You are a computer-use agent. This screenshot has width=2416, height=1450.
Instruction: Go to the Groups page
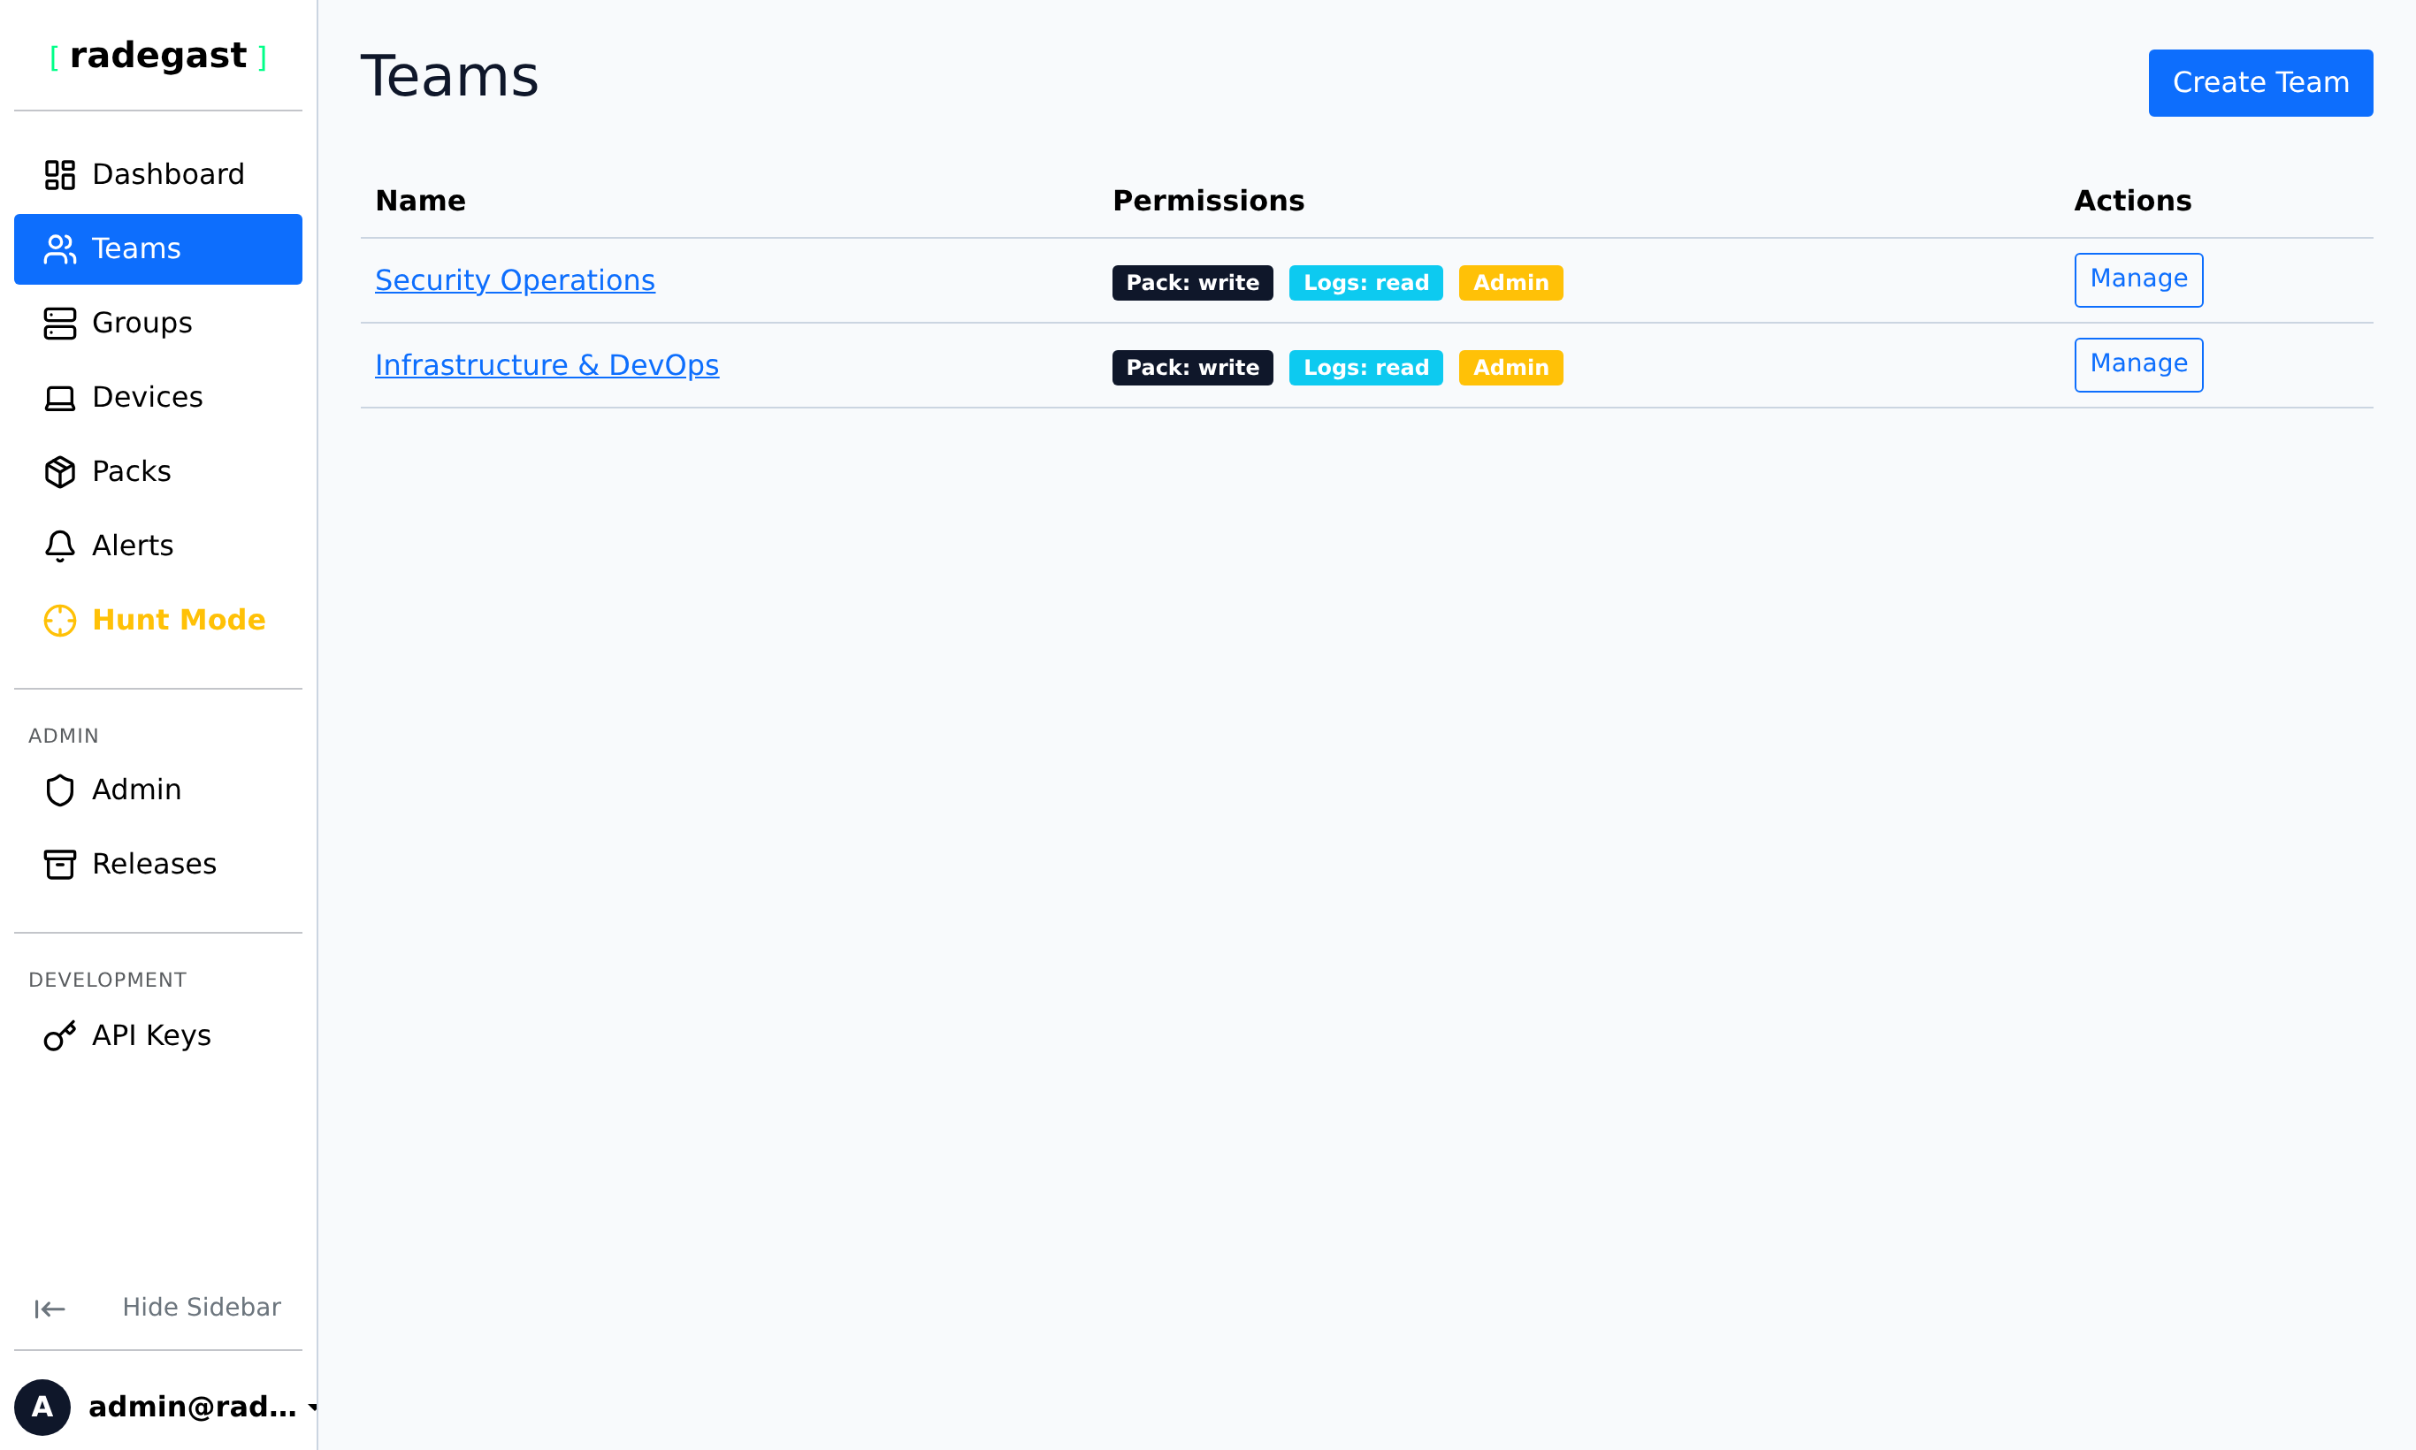158,324
